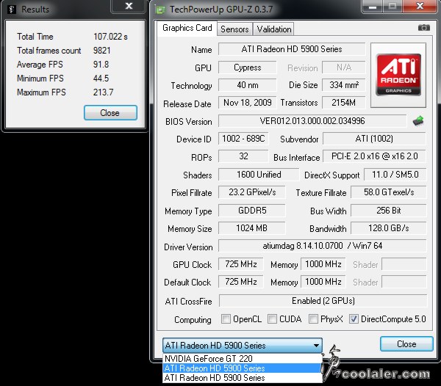Click the Subvendor value ATI (1002)

[374, 139]
